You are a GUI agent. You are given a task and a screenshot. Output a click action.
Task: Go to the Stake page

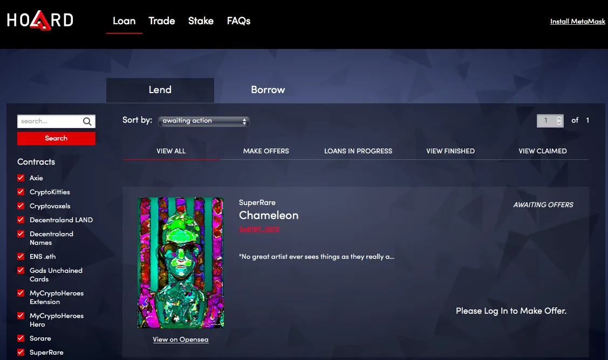click(201, 21)
